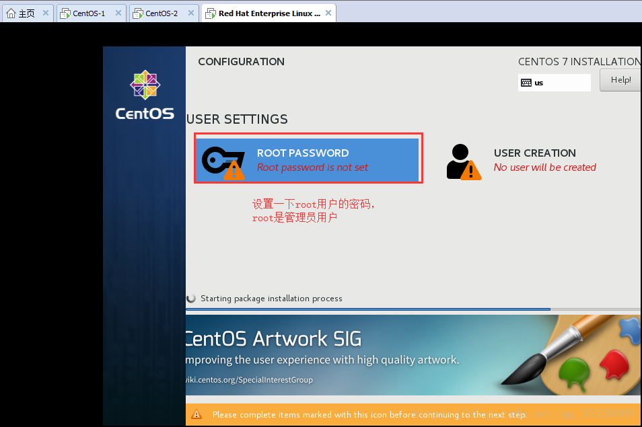This screenshot has width=642, height=427.
Task: Click the 'No user will be created' text
Action: tap(544, 167)
